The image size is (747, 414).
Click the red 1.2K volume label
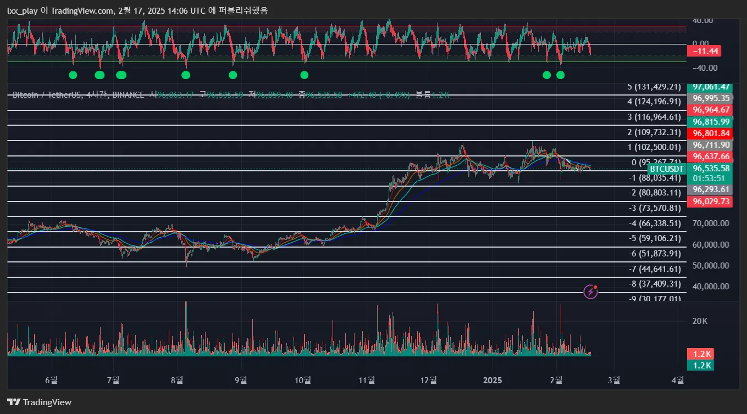tap(701, 355)
